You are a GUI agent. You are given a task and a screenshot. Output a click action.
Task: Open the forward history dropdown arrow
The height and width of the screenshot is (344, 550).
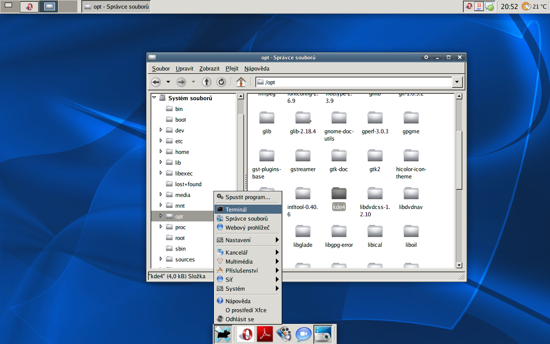point(193,82)
